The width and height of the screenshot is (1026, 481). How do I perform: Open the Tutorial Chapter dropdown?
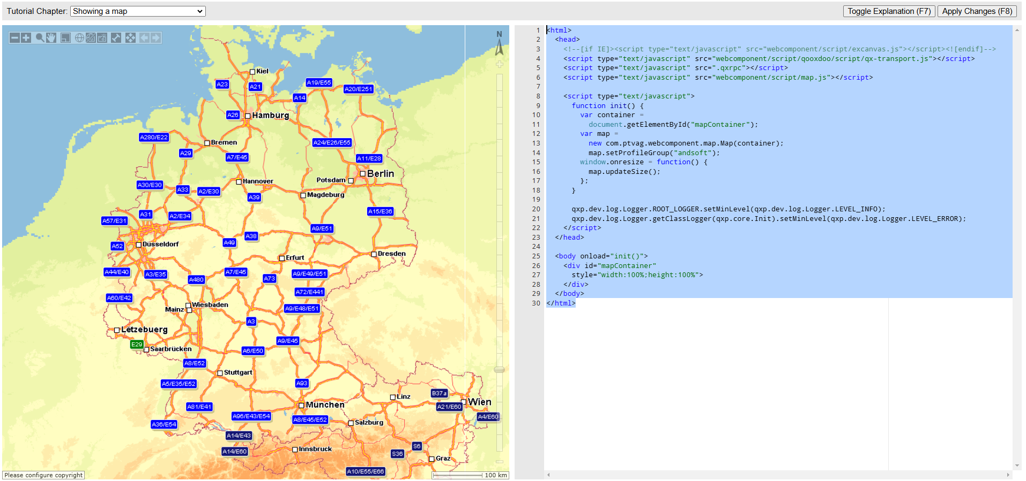[138, 11]
